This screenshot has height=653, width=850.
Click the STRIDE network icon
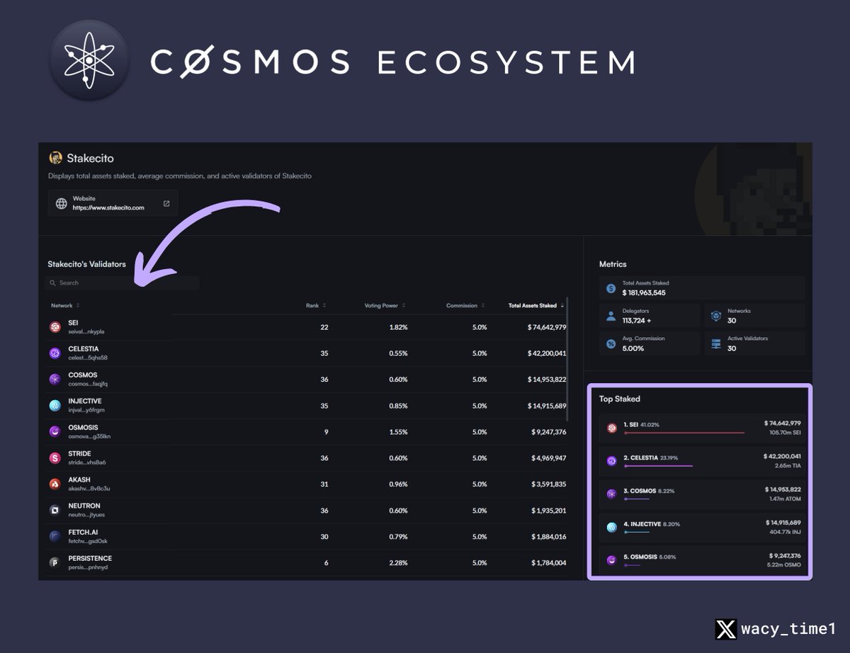55,458
